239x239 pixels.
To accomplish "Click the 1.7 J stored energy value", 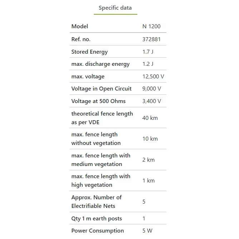I will tap(148, 52).
